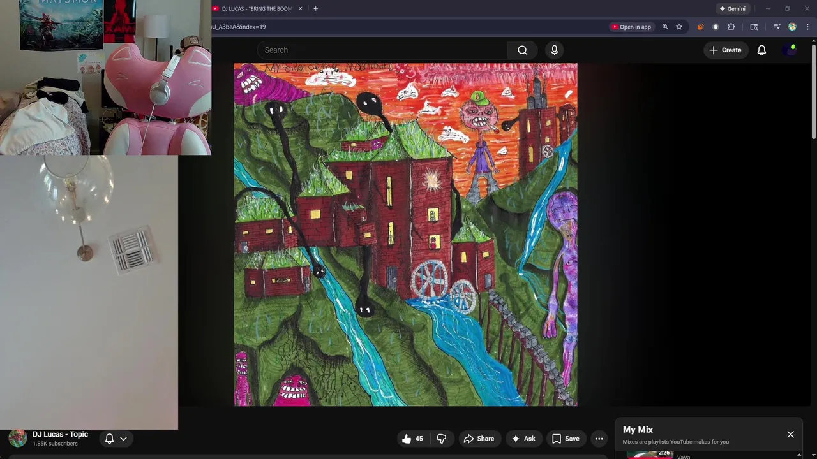Open a new browser tab
This screenshot has height=459, width=817.
pos(315,9)
